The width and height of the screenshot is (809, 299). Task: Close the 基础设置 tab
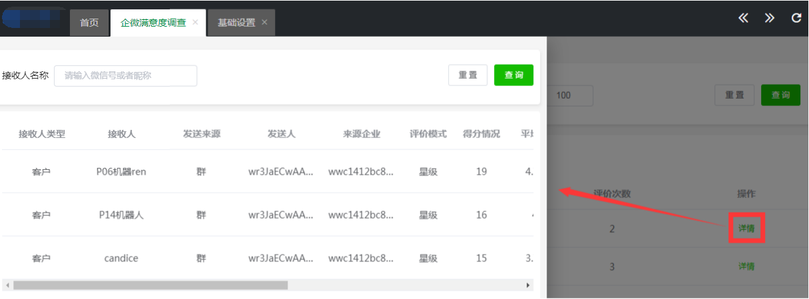click(x=264, y=22)
